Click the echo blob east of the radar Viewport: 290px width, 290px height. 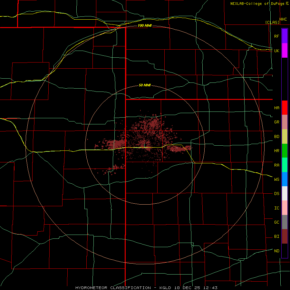[179, 148]
